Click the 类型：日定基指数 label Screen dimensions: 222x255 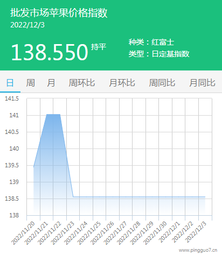[159, 54]
